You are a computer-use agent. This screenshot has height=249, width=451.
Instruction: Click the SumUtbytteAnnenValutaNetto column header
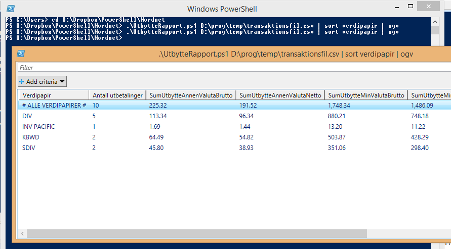[x=280, y=95]
